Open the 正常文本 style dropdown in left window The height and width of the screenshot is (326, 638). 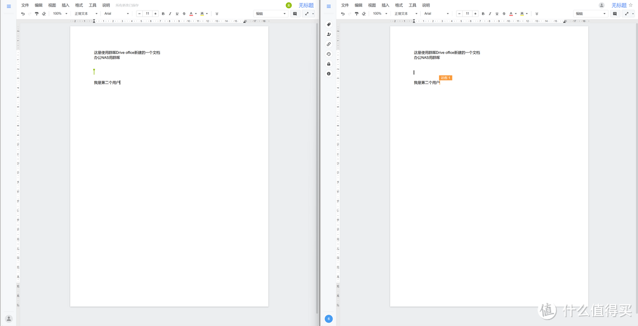click(x=86, y=14)
